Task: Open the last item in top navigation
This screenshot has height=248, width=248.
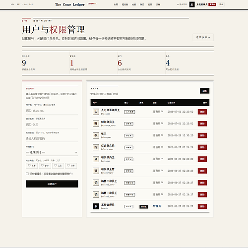Action: point(158,4)
